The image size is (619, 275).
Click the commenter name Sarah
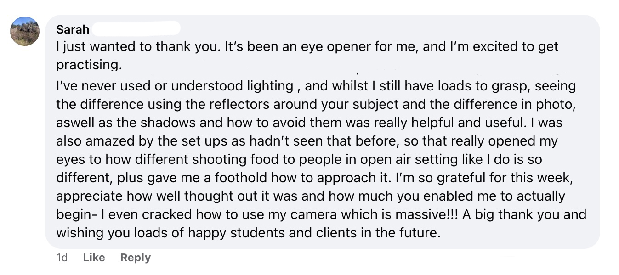(x=73, y=29)
